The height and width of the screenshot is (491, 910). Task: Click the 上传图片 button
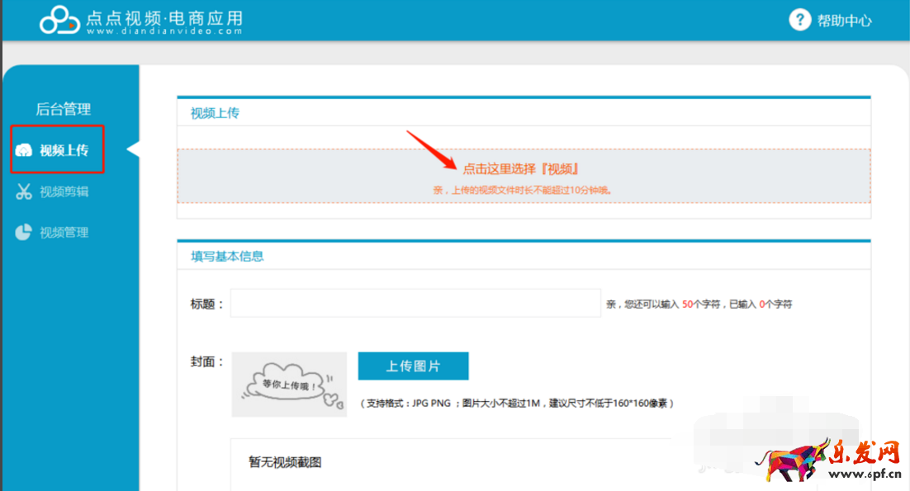click(413, 366)
